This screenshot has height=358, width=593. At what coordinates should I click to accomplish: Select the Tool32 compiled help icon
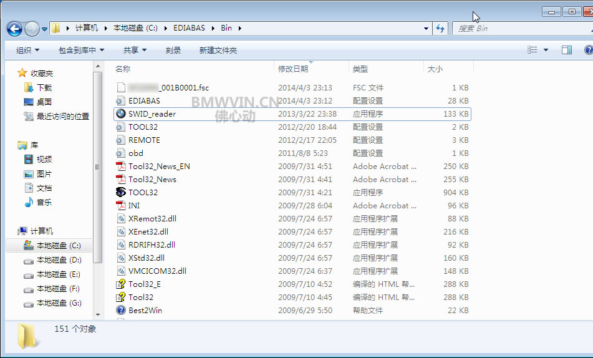click(120, 297)
